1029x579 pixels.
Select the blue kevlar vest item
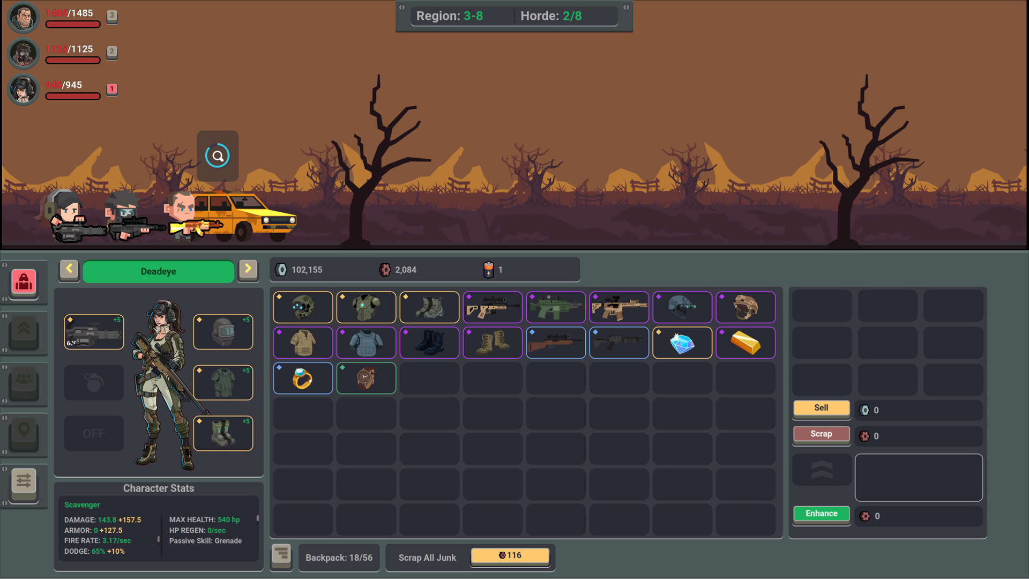coord(366,343)
